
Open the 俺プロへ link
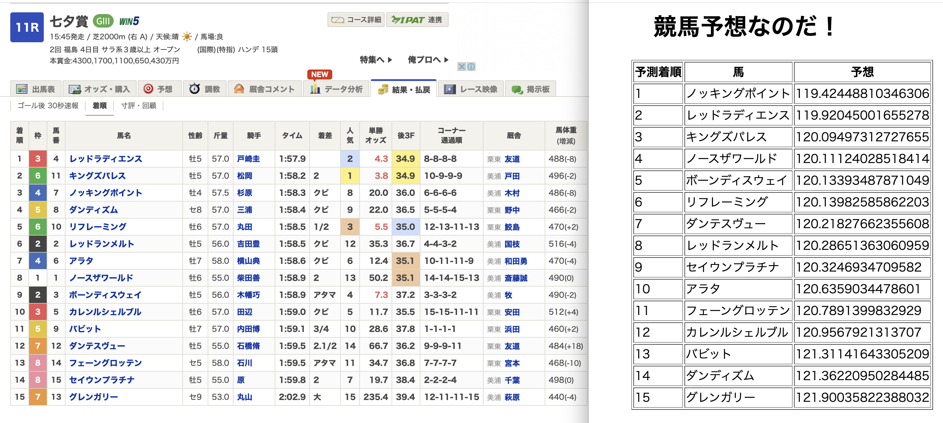428,60
